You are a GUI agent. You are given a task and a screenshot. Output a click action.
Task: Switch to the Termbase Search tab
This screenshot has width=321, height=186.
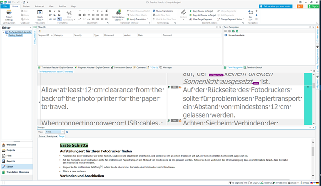coord(253,67)
